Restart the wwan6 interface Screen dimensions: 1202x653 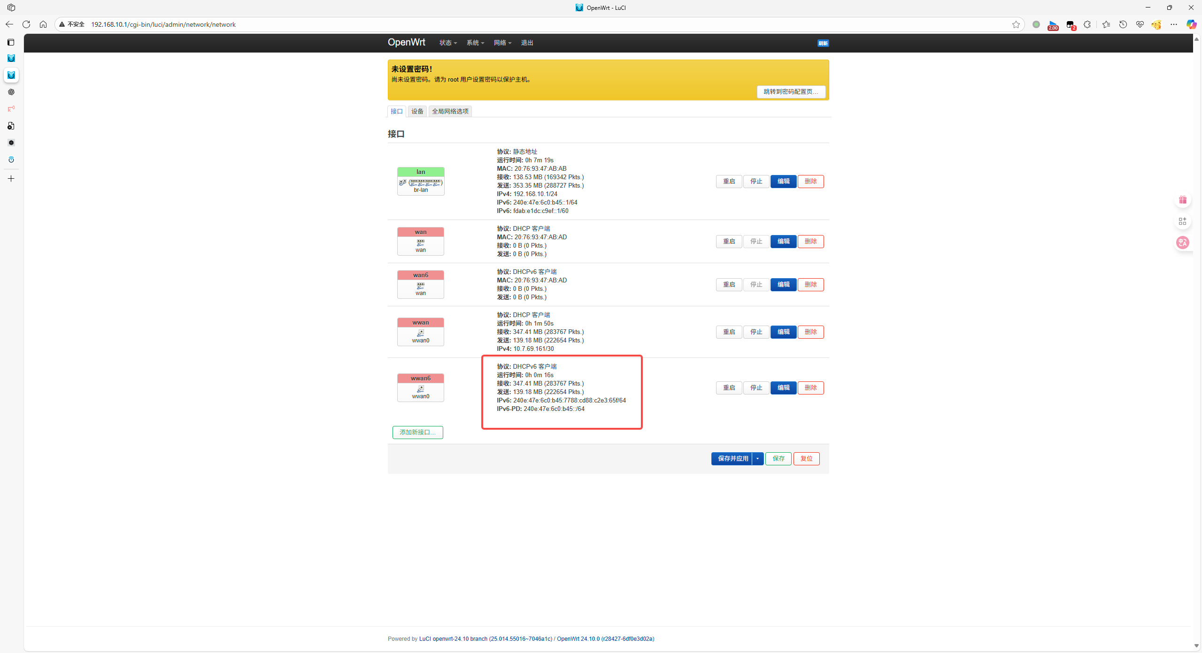click(729, 388)
